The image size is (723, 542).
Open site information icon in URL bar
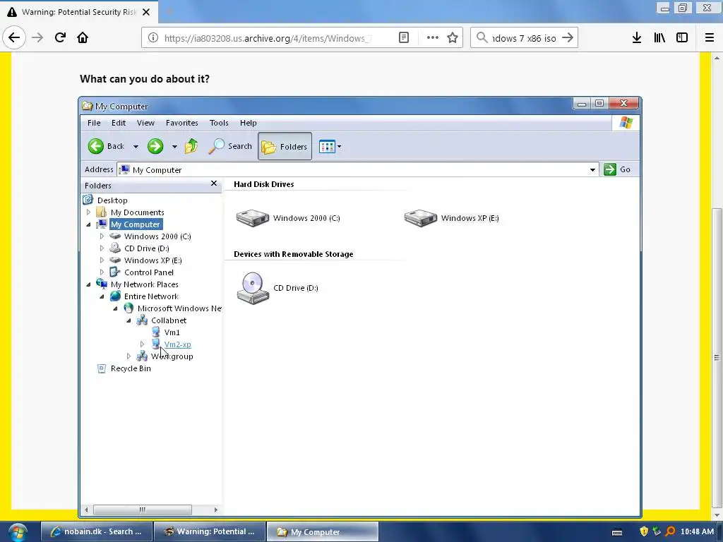(153, 38)
